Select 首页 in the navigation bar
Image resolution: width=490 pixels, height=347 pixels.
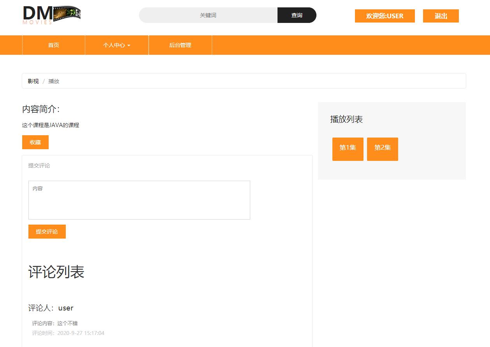(53, 45)
